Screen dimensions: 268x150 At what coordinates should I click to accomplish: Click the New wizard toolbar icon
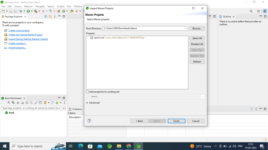(3, 11)
